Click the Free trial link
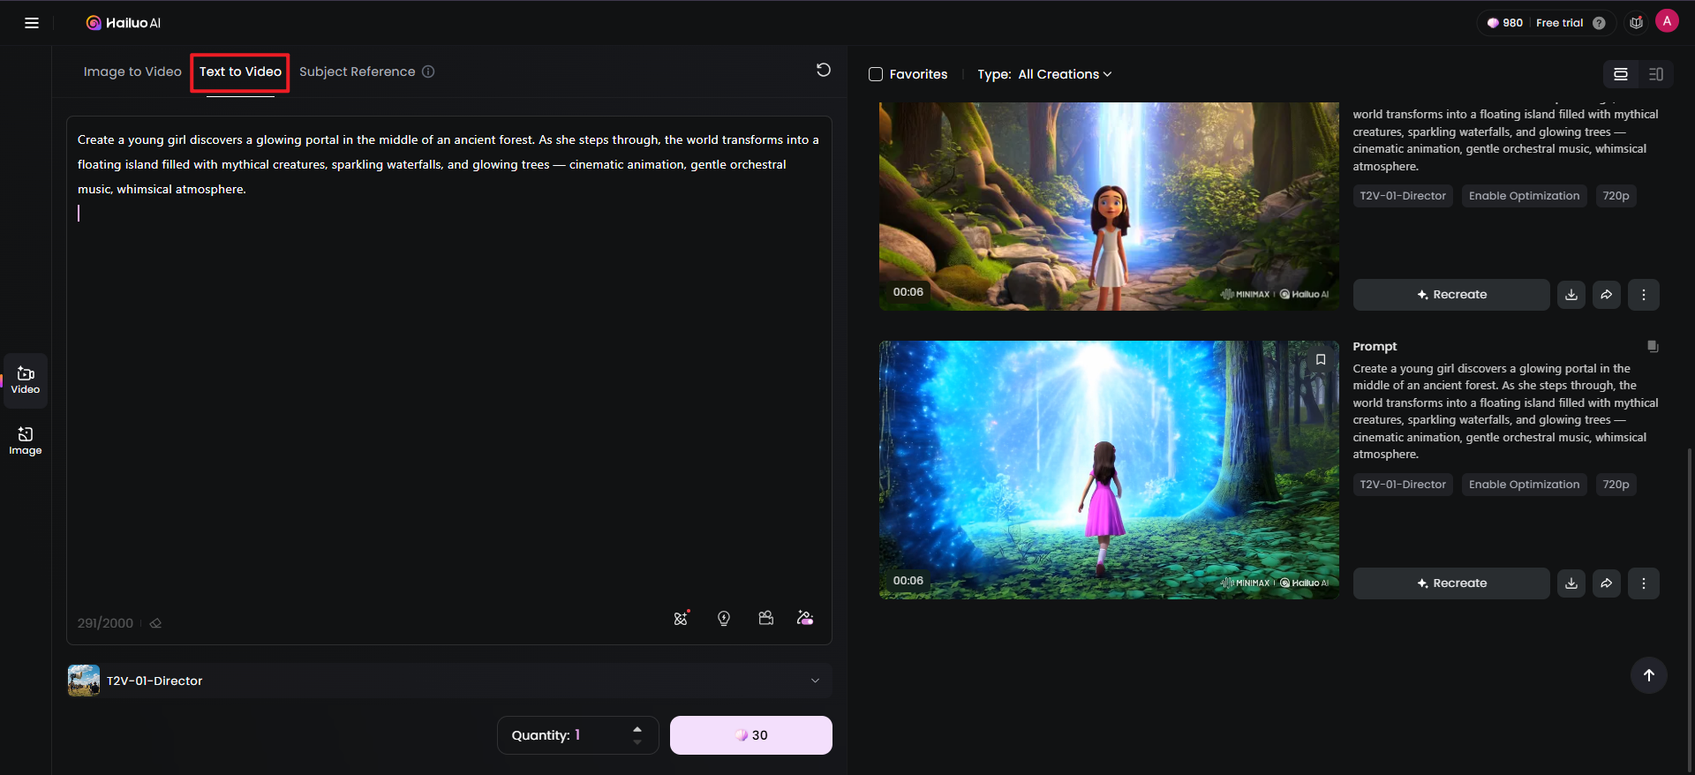Image resolution: width=1695 pixels, height=775 pixels. 1560,23
